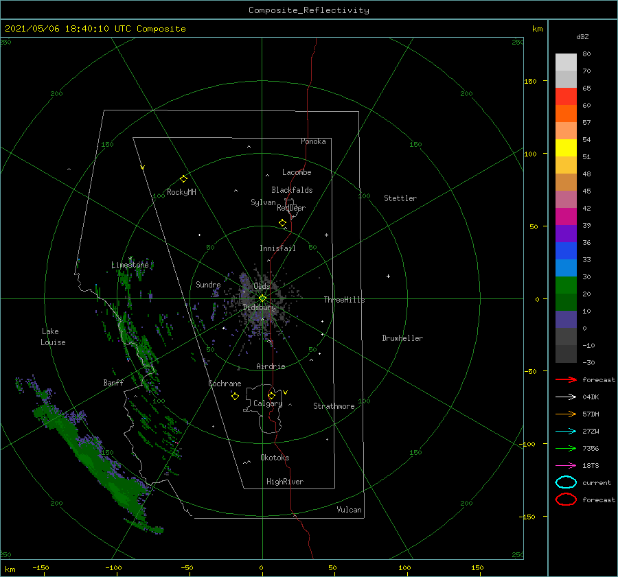This screenshot has height=577, width=618.
Task: Click the Strathmore town label
Action: (334, 406)
